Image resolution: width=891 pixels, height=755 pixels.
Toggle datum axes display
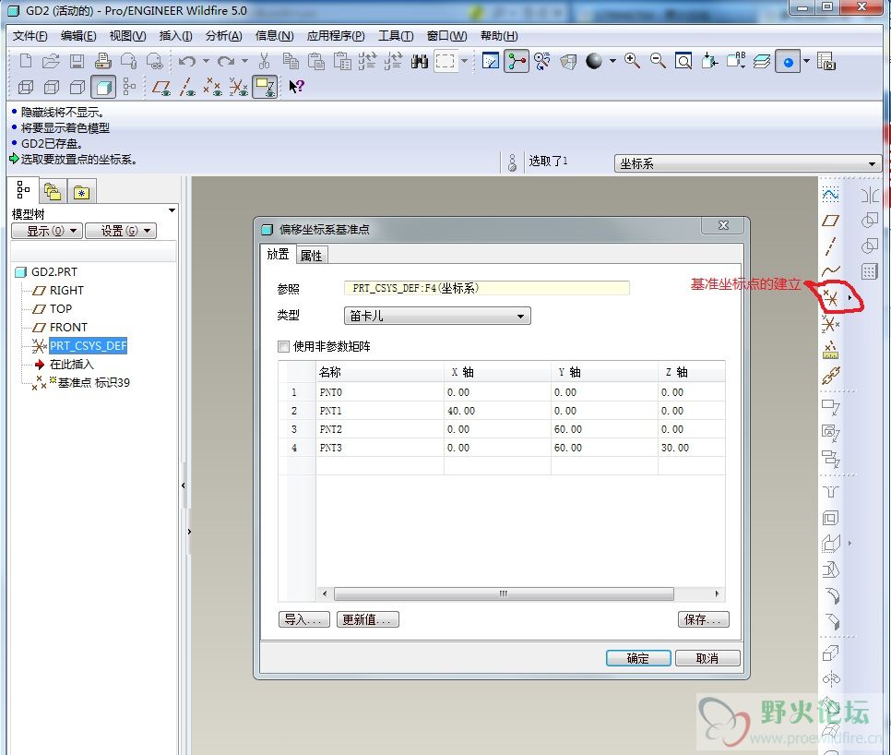[187, 87]
